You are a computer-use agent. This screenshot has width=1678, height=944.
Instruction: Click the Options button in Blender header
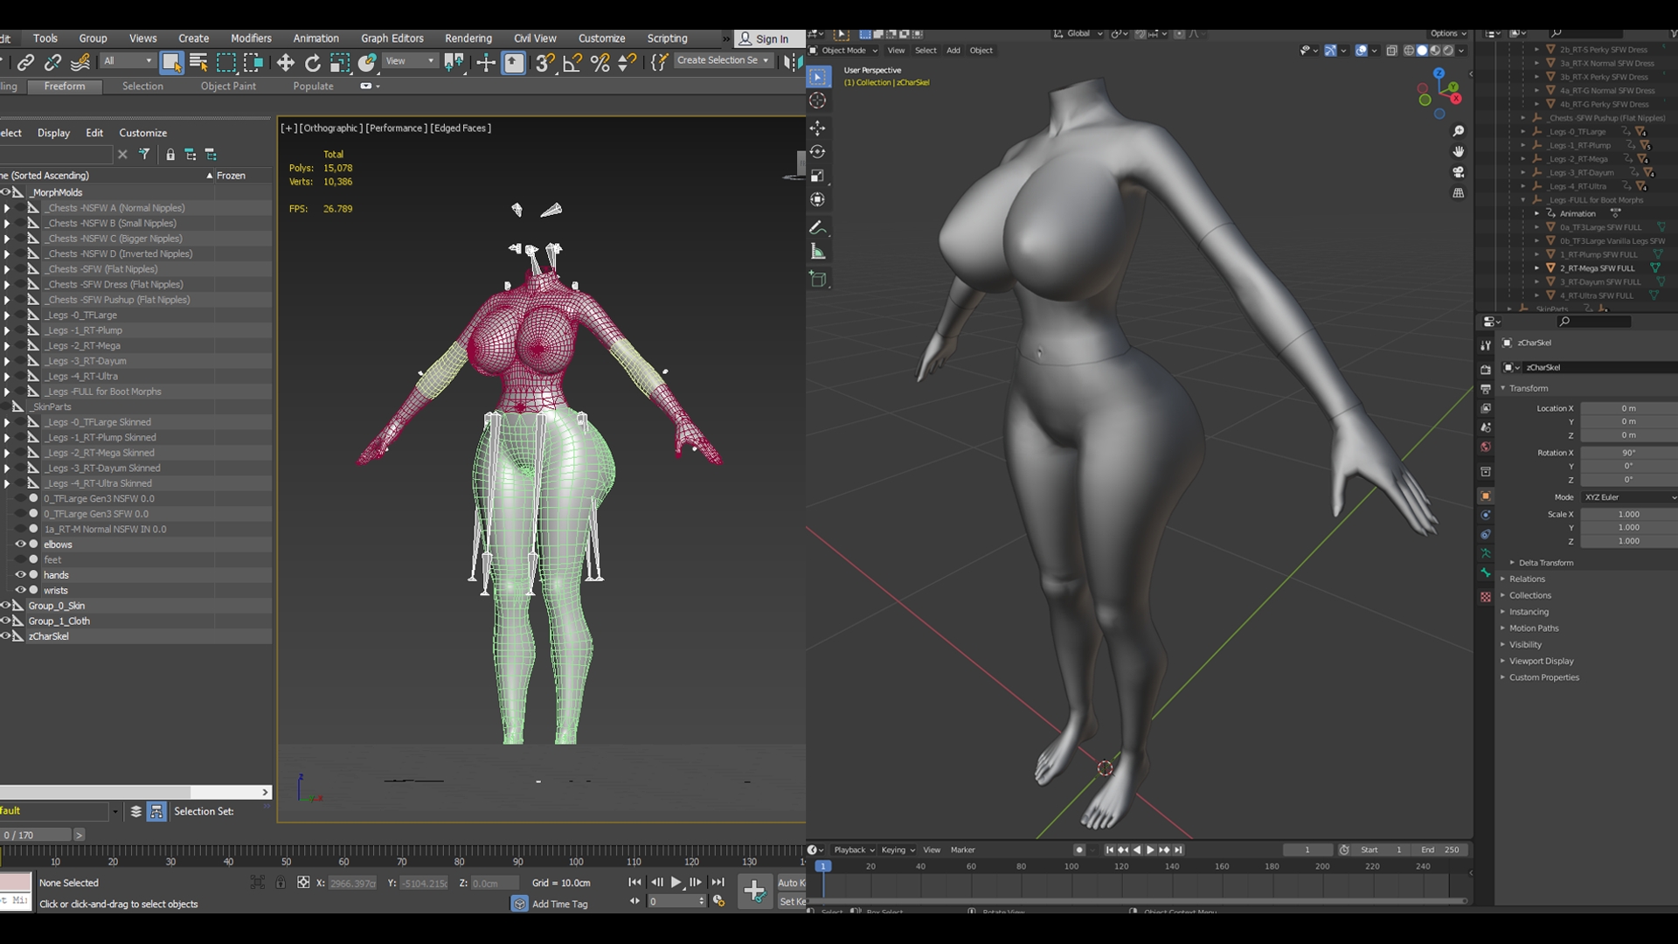[1448, 34]
